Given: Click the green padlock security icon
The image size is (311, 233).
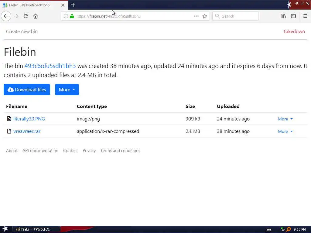Looking at the screenshot, I should pyautogui.click(x=72, y=16).
